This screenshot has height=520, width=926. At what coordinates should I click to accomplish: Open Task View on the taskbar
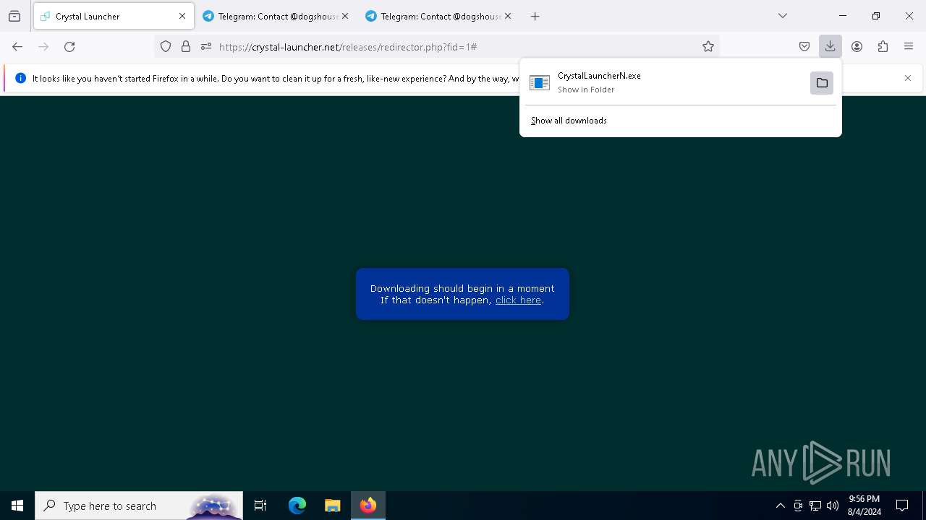coord(260,506)
